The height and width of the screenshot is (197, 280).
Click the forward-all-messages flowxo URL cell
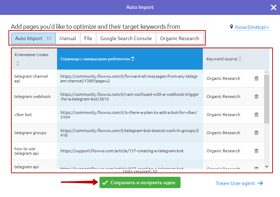[x=130, y=78]
